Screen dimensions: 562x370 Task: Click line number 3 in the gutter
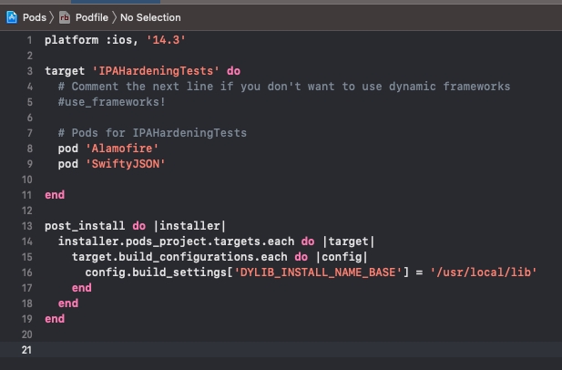28,71
